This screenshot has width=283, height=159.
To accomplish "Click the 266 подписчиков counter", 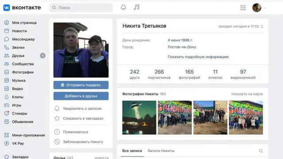I will coord(159,74).
